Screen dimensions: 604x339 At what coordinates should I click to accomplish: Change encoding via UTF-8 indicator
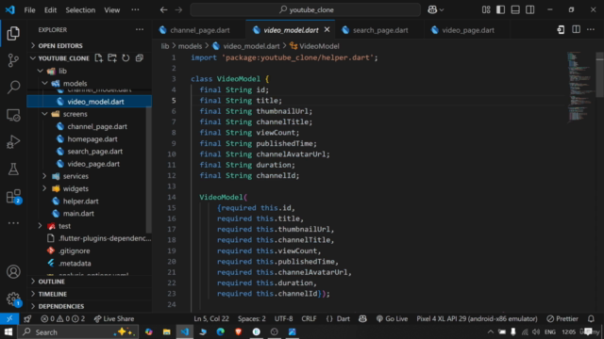(x=283, y=318)
